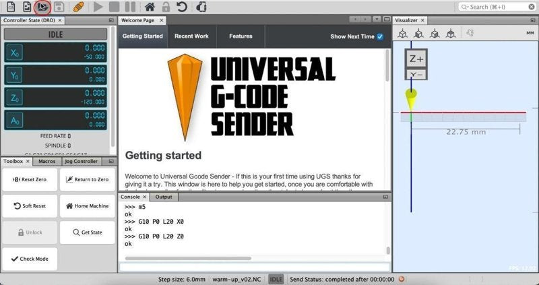Minimize the Controller State panel group
Image resolution: width=539 pixels, height=285 pixels.
(111, 21)
